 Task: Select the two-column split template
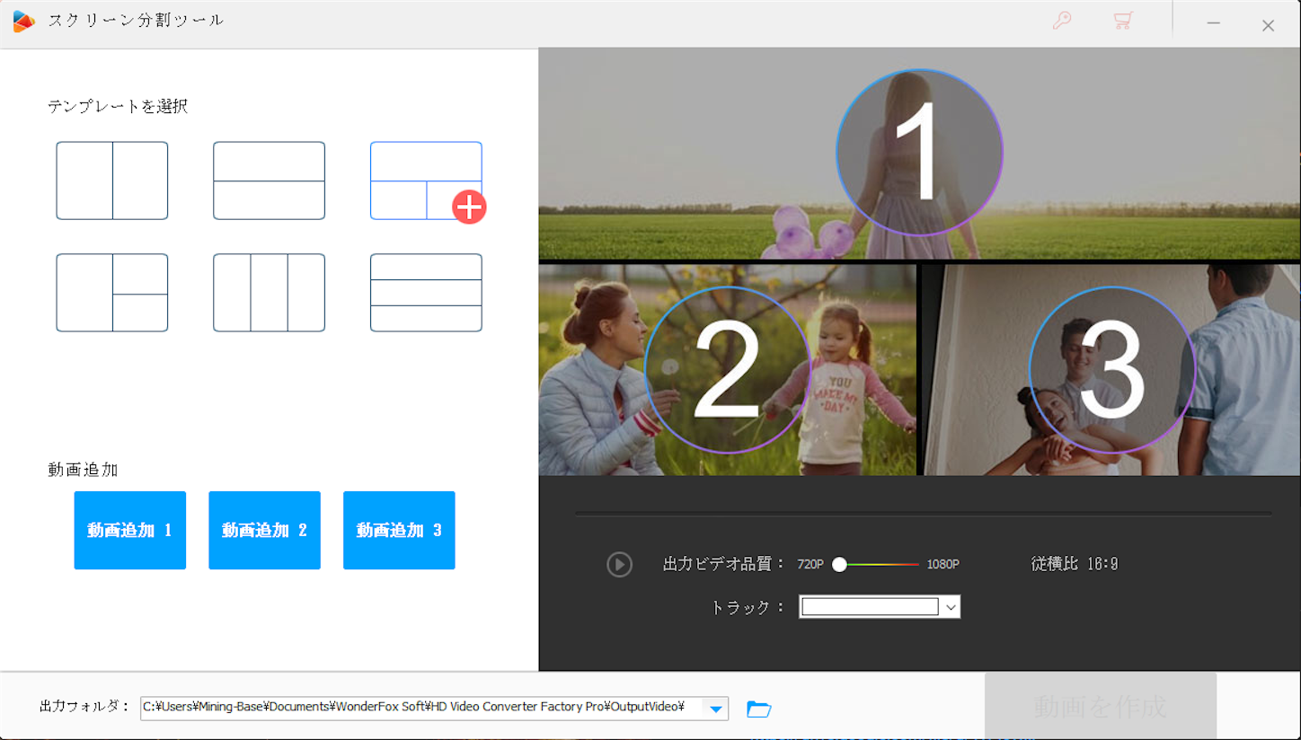click(x=111, y=180)
